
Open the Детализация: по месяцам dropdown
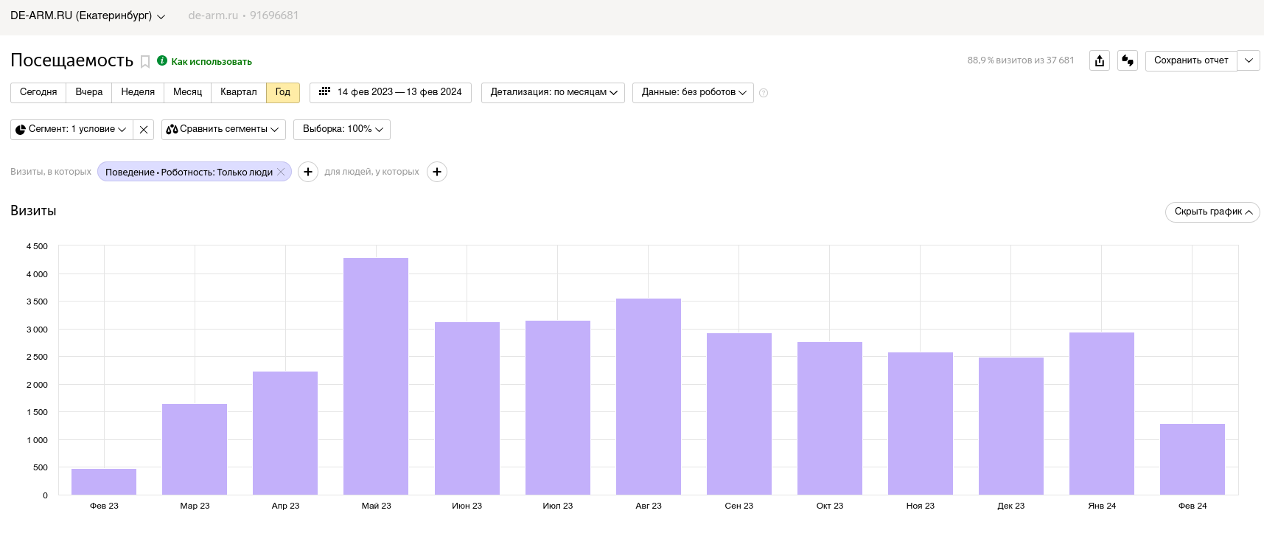pyautogui.click(x=553, y=93)
